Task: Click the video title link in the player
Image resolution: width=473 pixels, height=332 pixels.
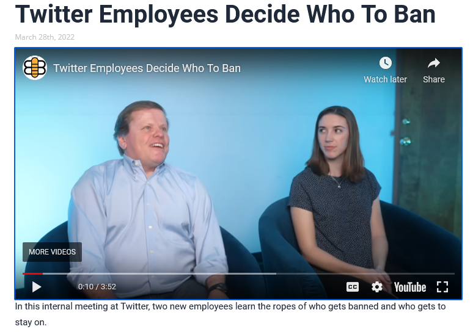Action: [147, 68]
